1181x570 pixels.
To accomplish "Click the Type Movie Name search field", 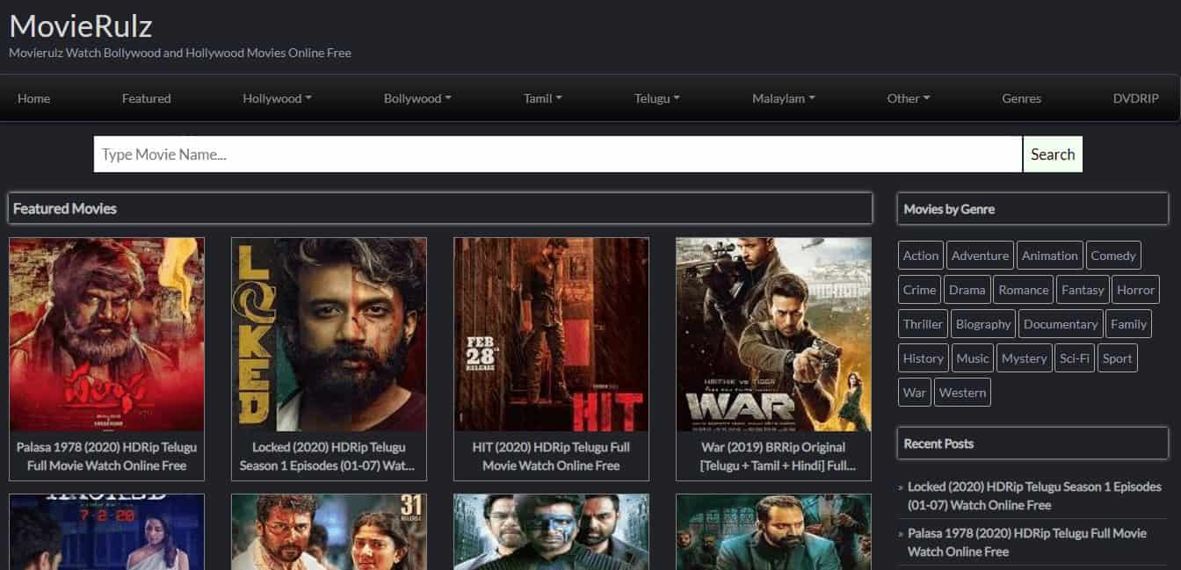I will click(558, 155).
